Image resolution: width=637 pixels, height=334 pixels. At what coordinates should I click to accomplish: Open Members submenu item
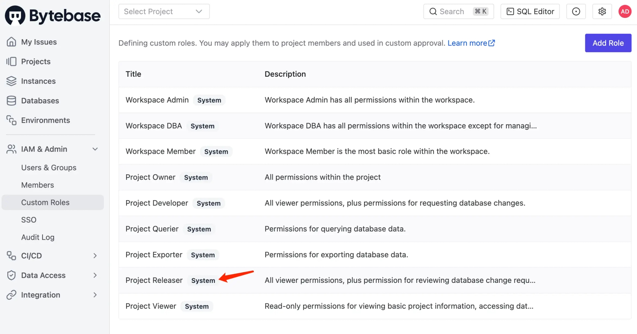[x=37, y=185]
